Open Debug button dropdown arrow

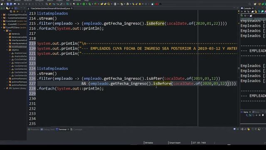coord(81,4)
